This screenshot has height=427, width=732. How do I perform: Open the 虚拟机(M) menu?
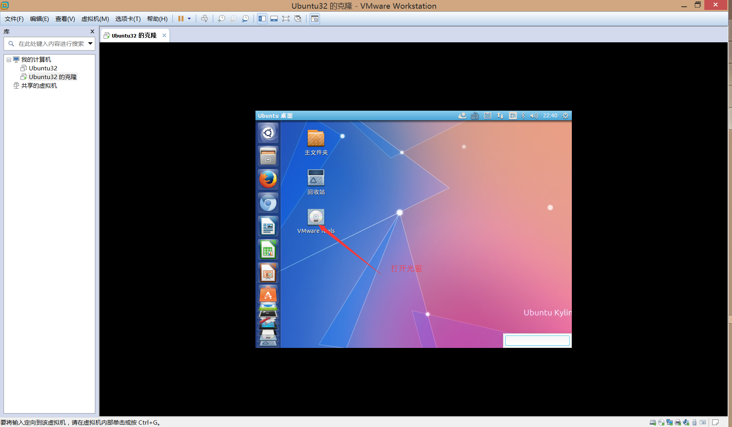95,19
